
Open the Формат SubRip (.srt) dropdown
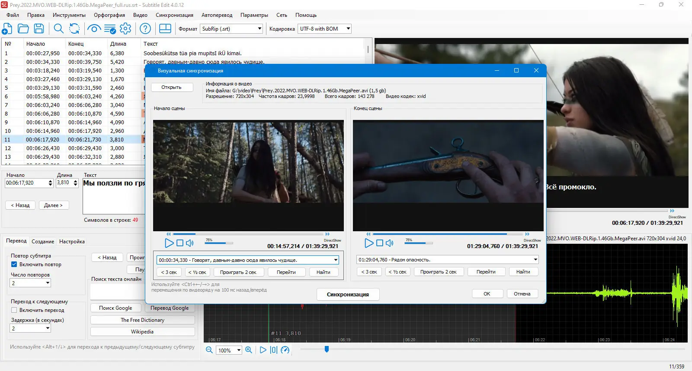tap(232, 29)
